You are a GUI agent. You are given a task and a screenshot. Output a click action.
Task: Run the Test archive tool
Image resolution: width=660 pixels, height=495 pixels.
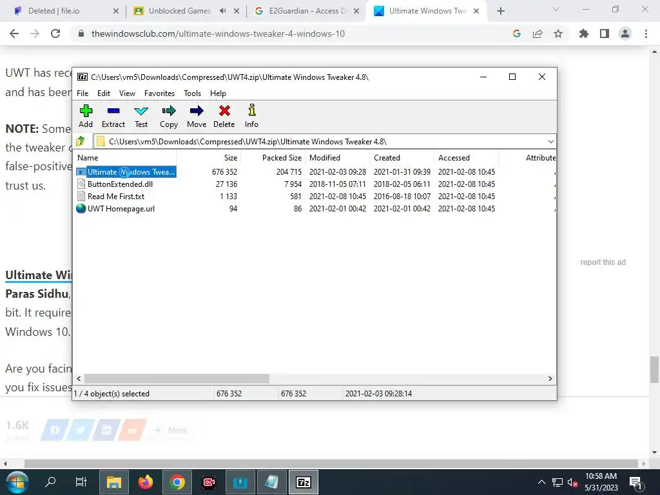(141, 116)
